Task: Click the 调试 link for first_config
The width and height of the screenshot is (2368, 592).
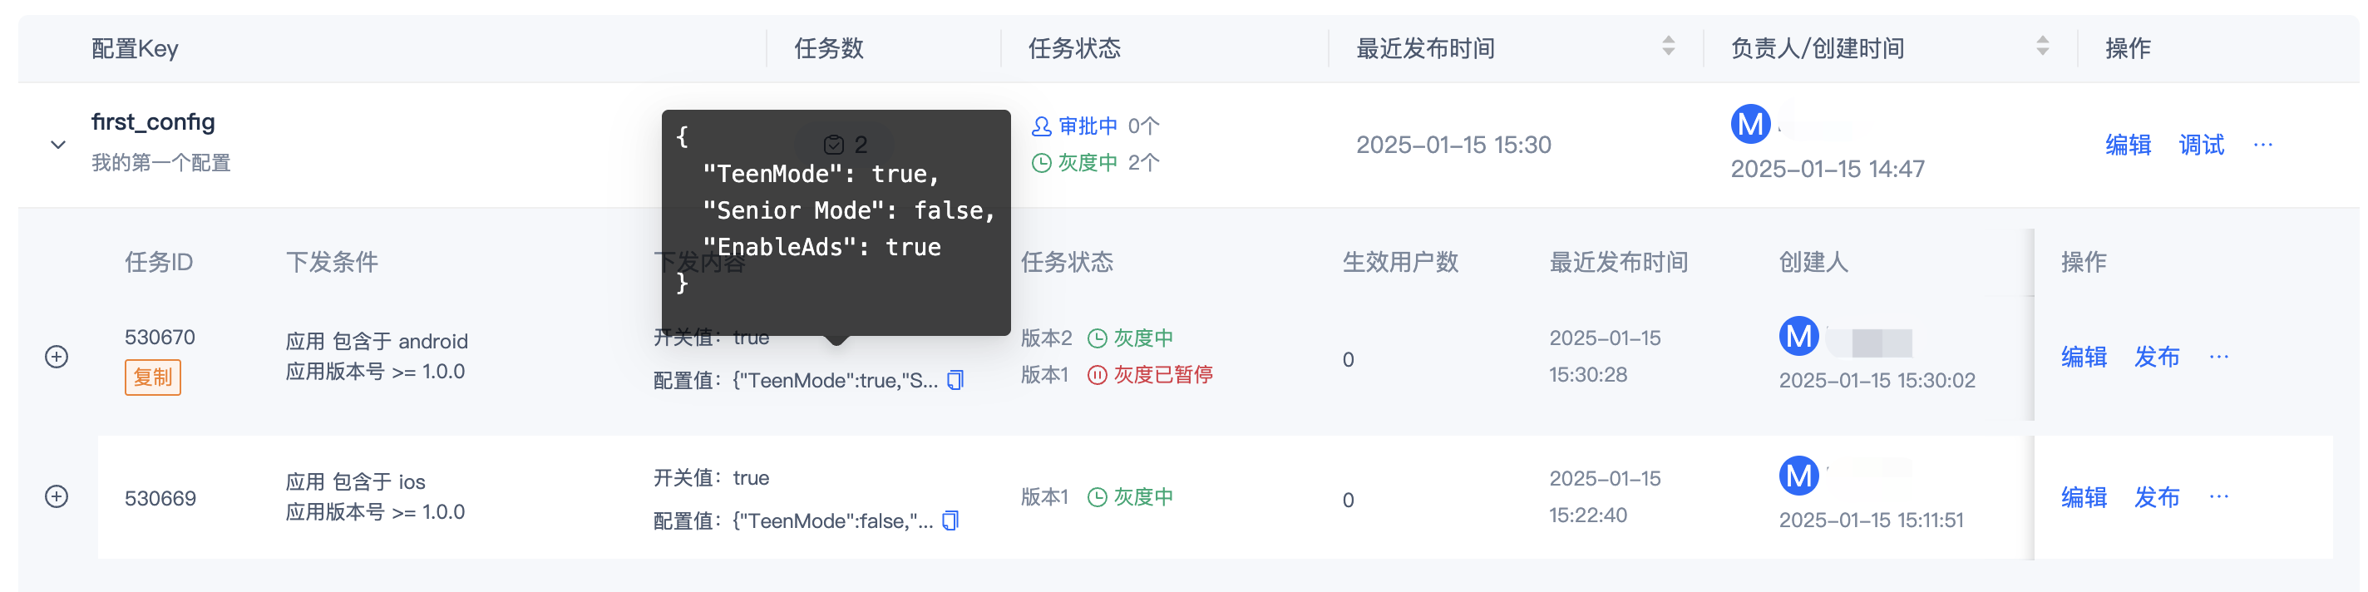Action: pyautogui.click(x=2201, y=145)
